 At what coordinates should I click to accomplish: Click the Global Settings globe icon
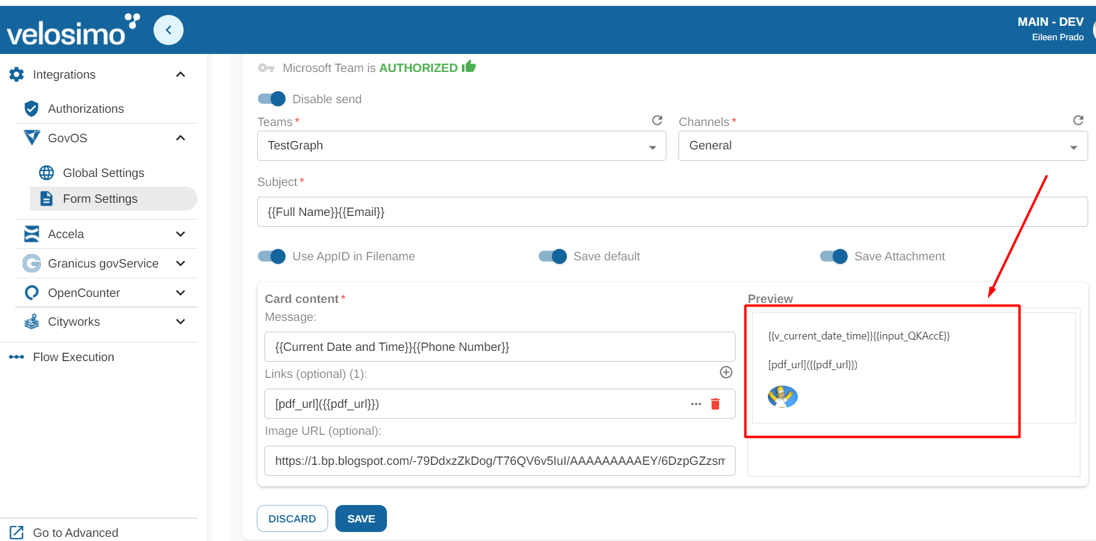pos(46,173)
